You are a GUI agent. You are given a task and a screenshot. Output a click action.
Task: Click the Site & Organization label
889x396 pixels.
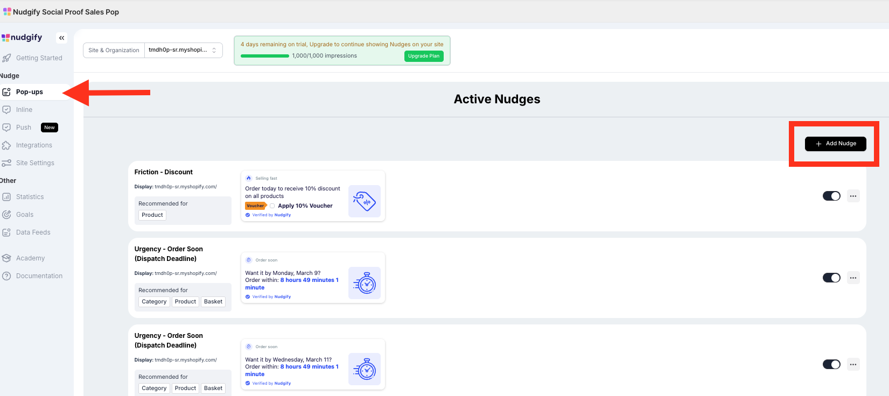[x=114, y=50]
